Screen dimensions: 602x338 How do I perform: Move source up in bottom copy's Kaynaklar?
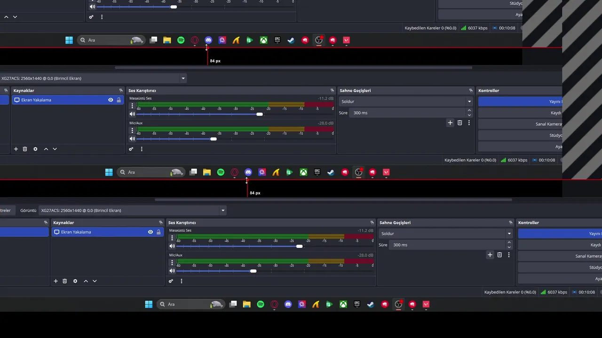click(x=86, y=281)
